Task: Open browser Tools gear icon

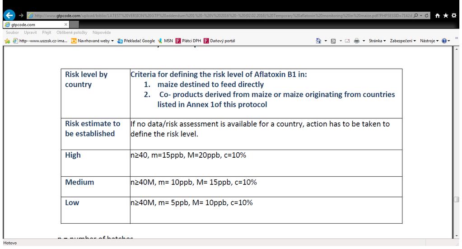Action: point(454,15)
